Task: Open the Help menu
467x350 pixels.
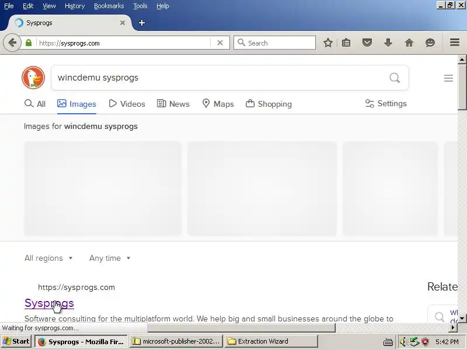Action: point(163,6)
